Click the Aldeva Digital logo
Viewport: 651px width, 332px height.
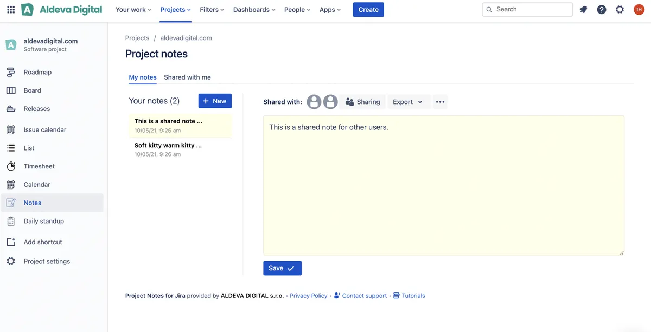(61, 10)
